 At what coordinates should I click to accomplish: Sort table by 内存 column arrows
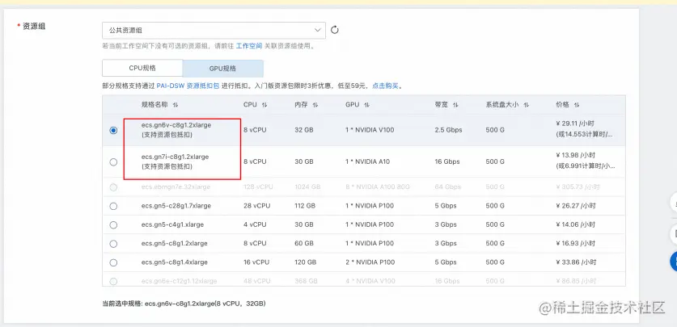point(315,105)
